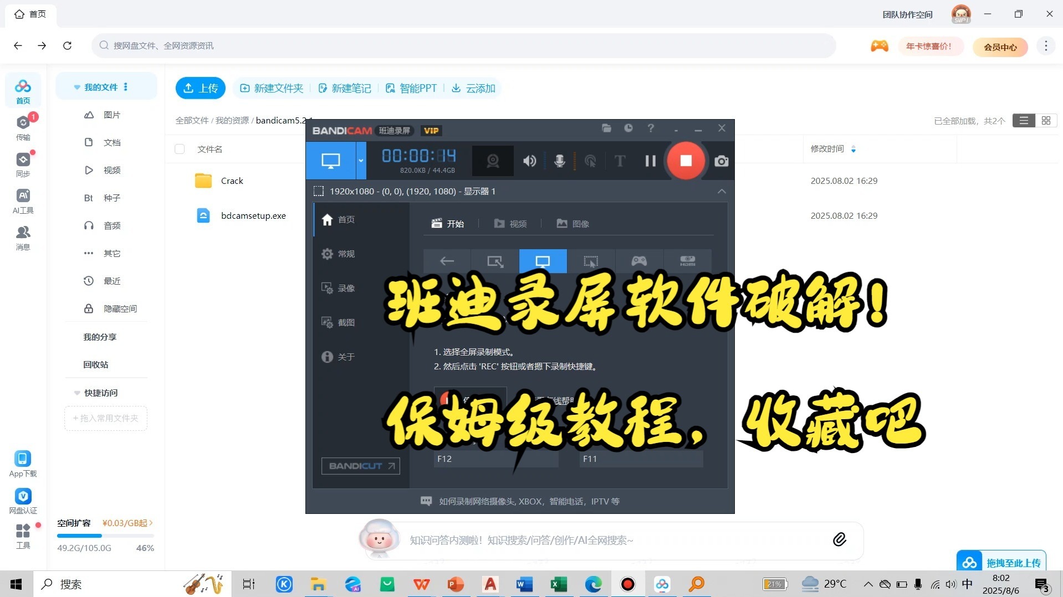Select the fullscreen recording mode icon
The image size is (1063, 597).
tap(543, 261)
